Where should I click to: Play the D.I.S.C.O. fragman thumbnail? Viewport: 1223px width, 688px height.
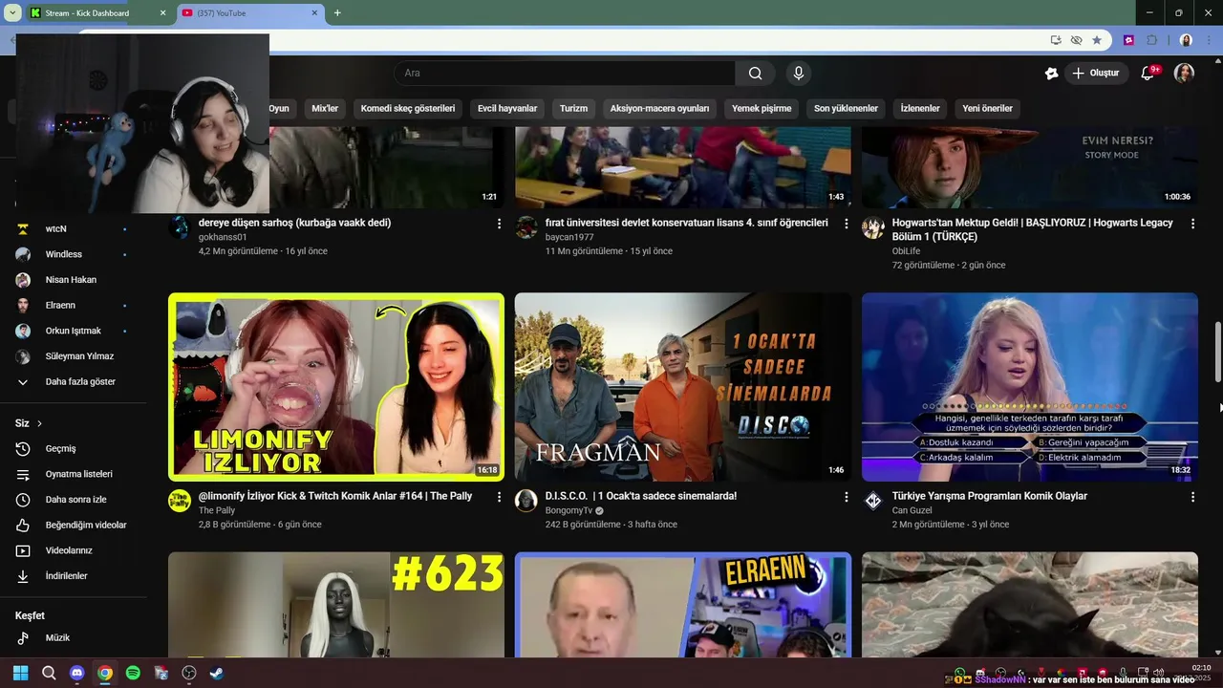[683, 387]
